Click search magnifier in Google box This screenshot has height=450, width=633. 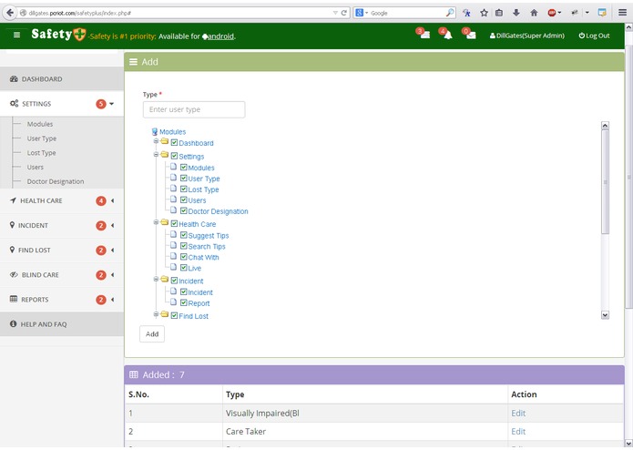(450, 13)
